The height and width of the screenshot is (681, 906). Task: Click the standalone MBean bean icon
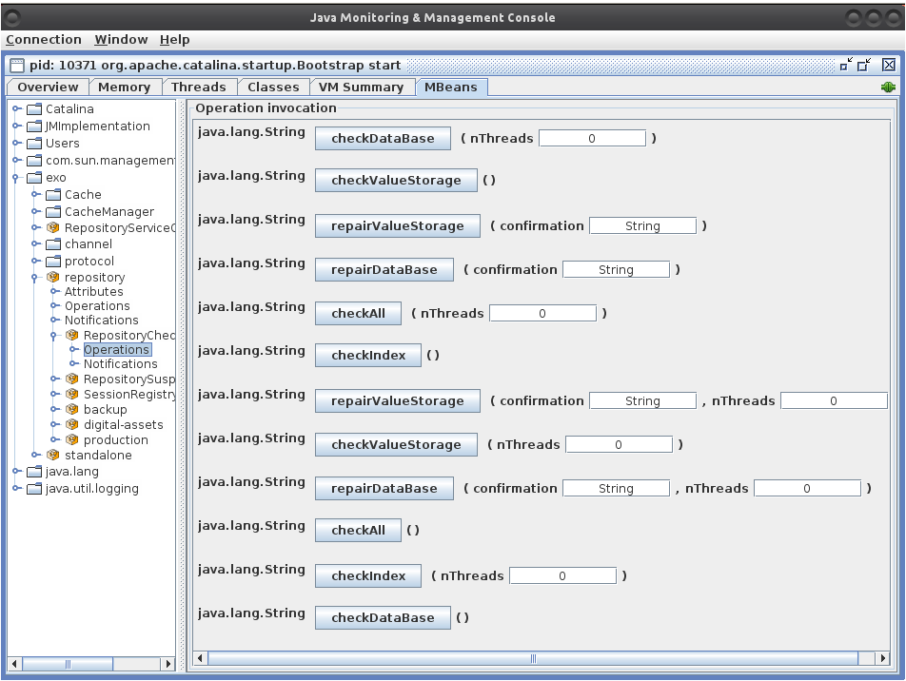click(x=53, y=456)
